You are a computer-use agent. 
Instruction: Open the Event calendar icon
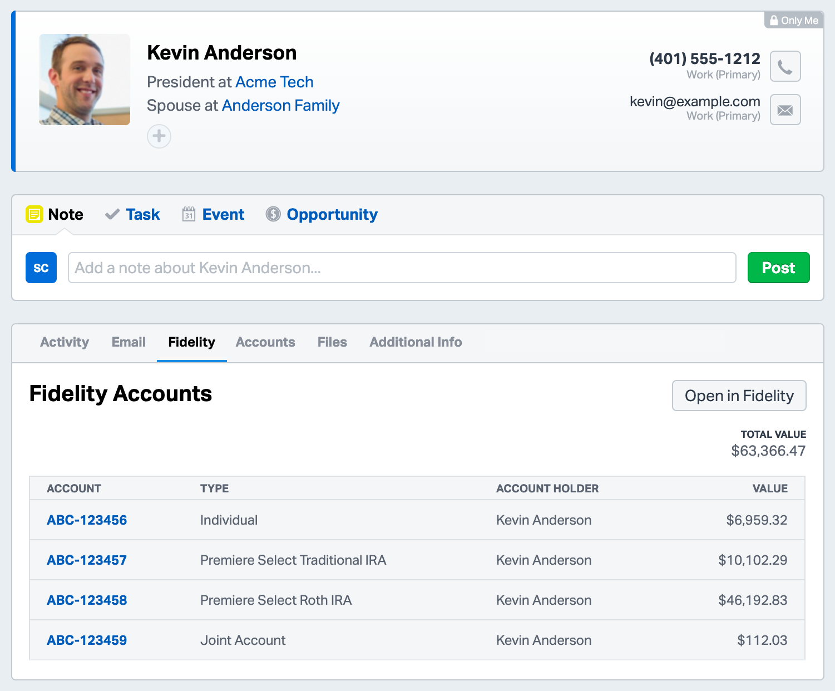point(189,214)
